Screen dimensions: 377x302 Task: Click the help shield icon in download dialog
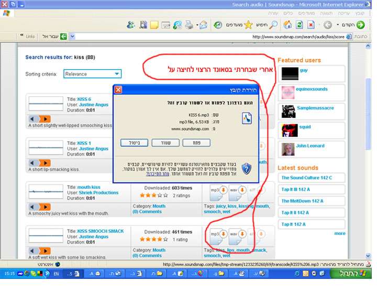[247, 168]
